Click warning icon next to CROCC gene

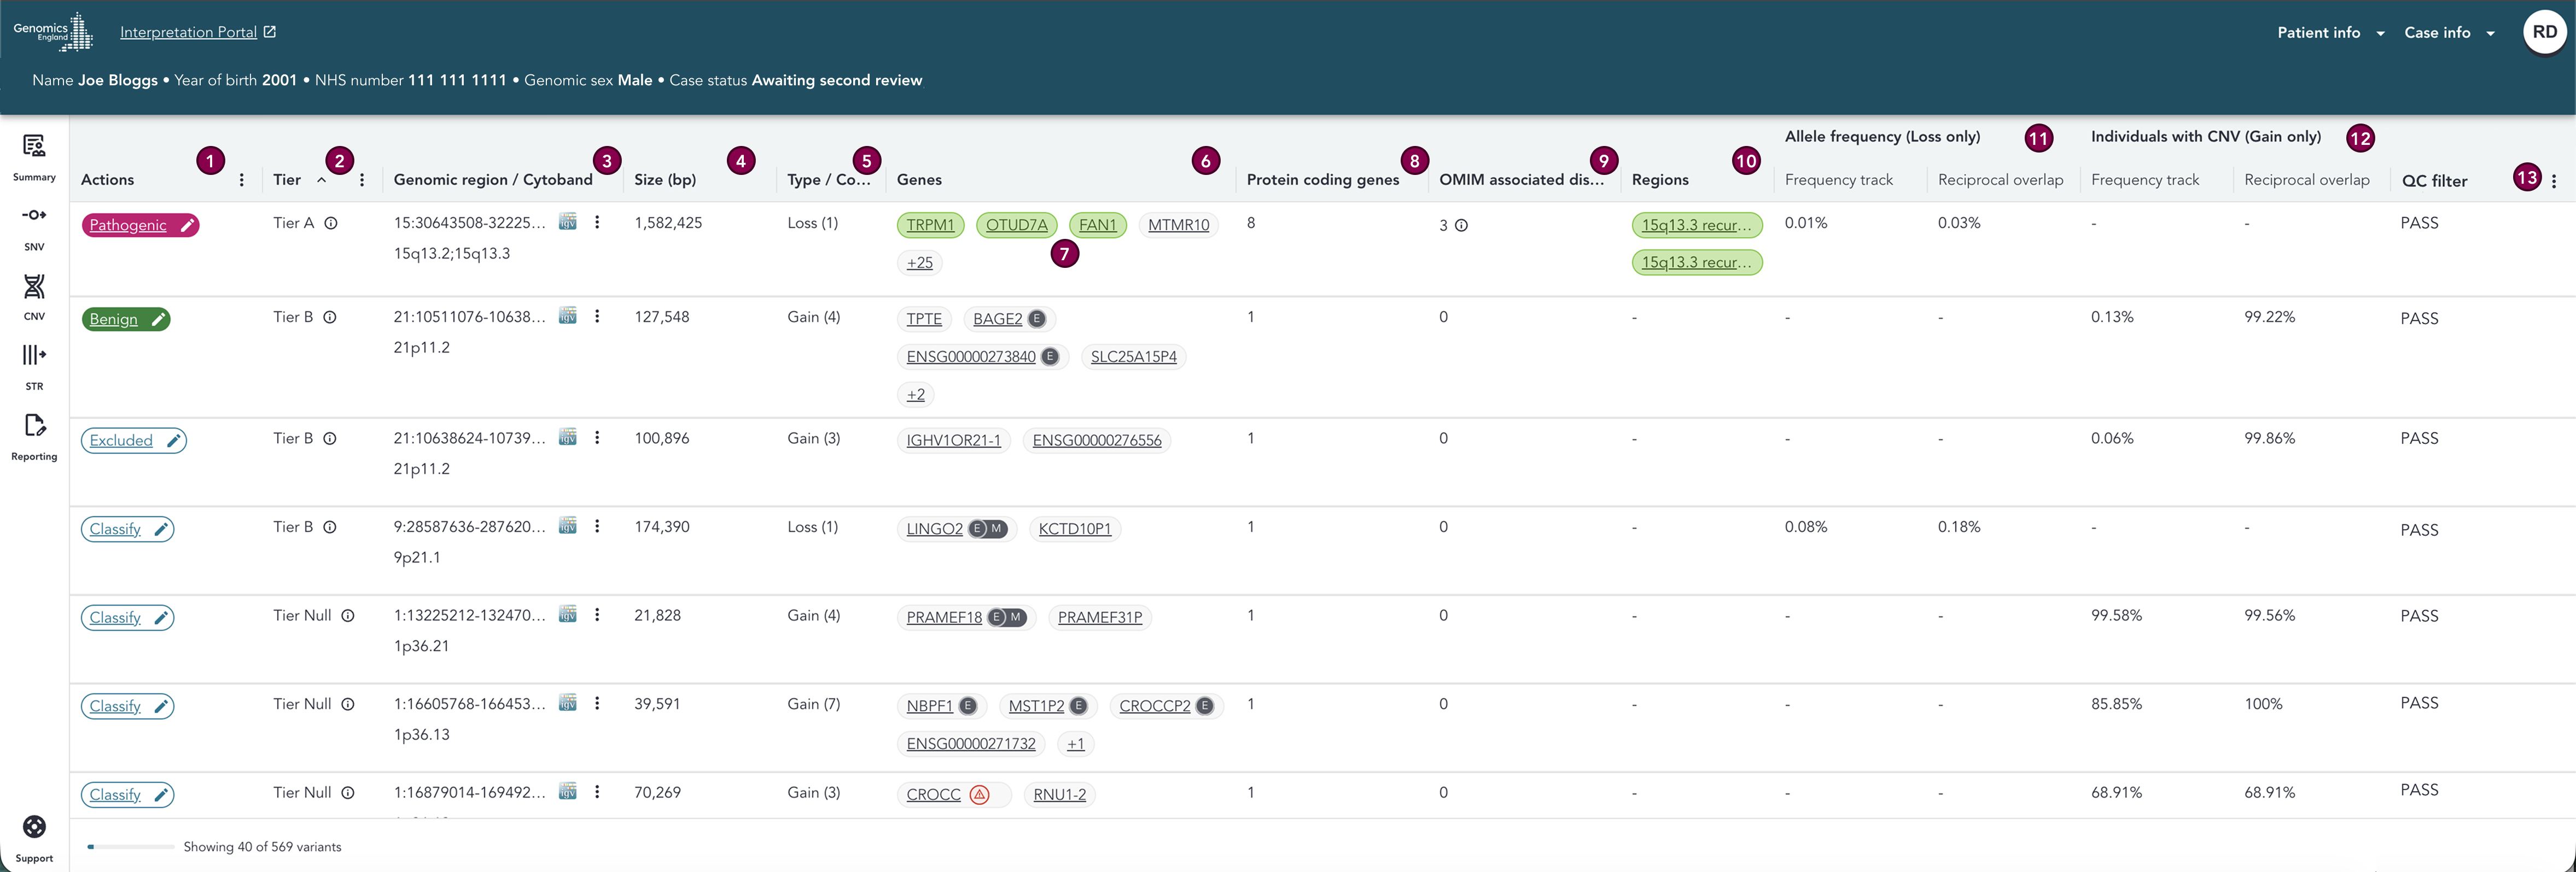[980, 795]
